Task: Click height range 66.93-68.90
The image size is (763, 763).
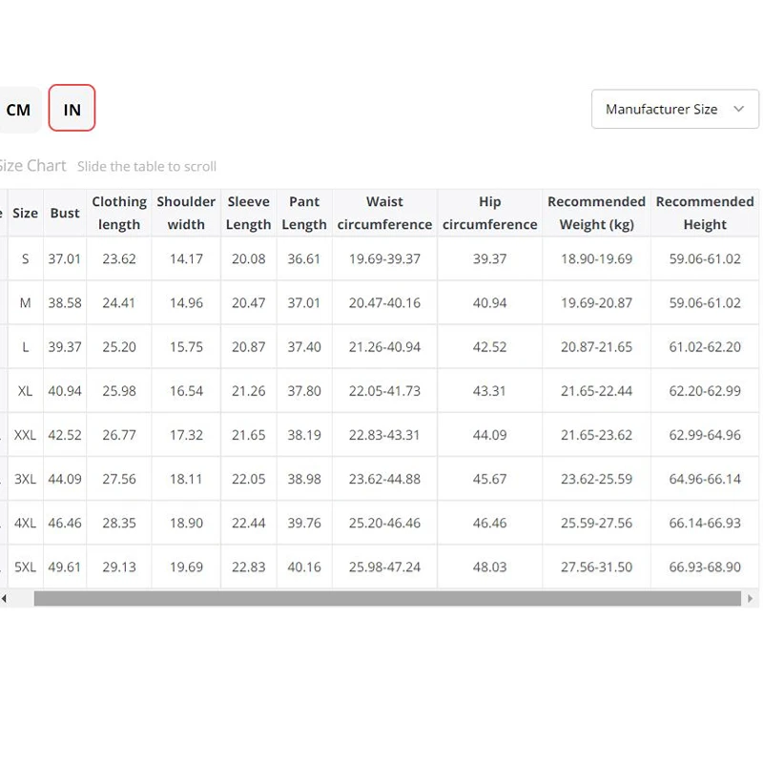Action: 705,567
